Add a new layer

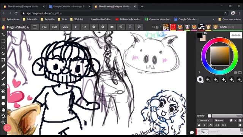coord(240,120)
